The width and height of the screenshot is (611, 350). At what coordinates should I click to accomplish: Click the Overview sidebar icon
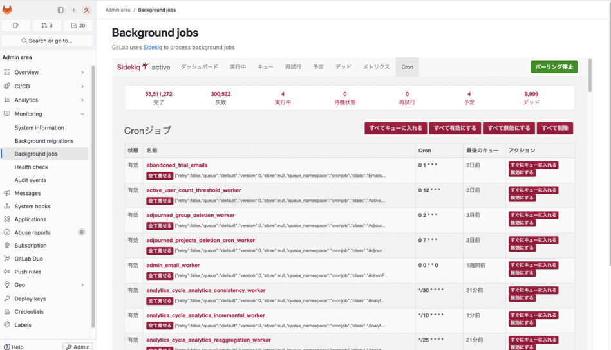6,72
